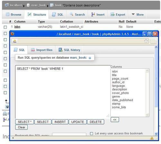The image size is (161, 144).
Task: Click the SQL tab icon in query window
Action: coord(16,50)
